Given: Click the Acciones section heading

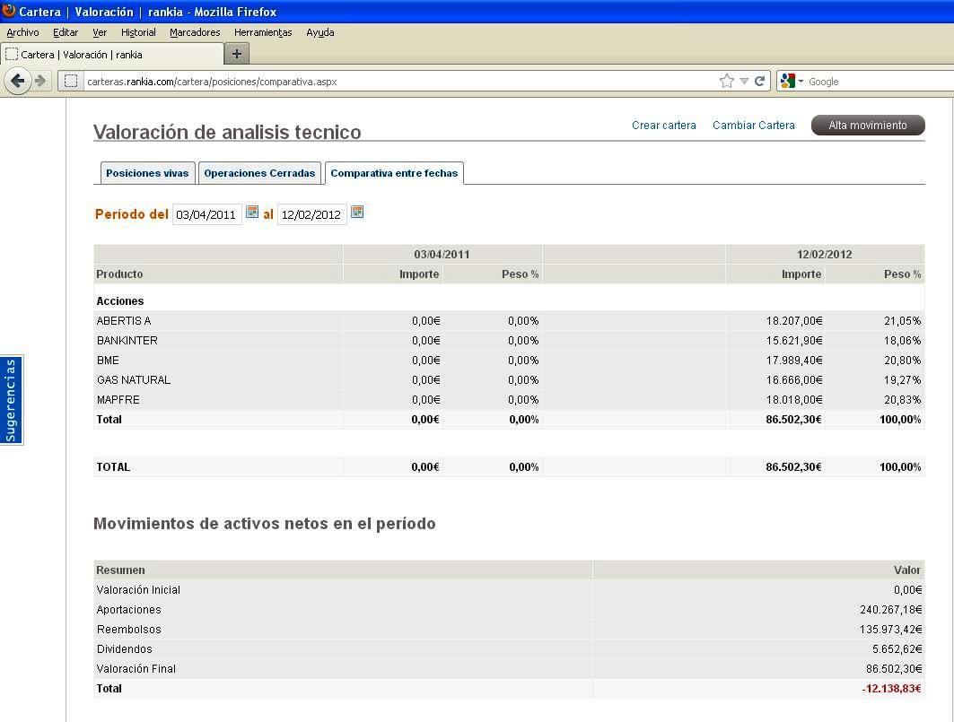Looking at the screenshot, I should pos(120,301).
